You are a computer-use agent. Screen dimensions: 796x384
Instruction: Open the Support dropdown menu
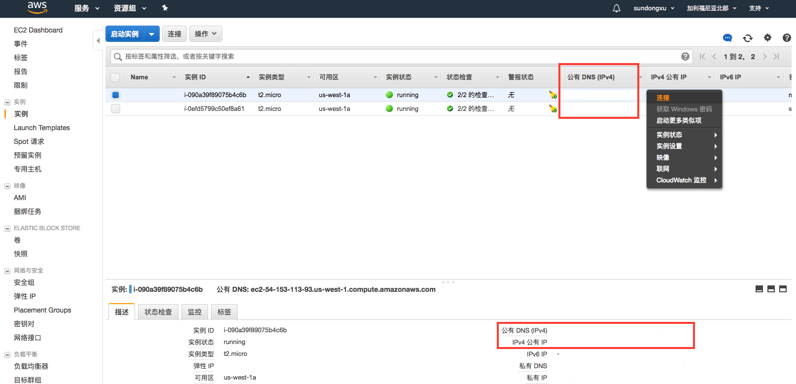coord(759,8)
